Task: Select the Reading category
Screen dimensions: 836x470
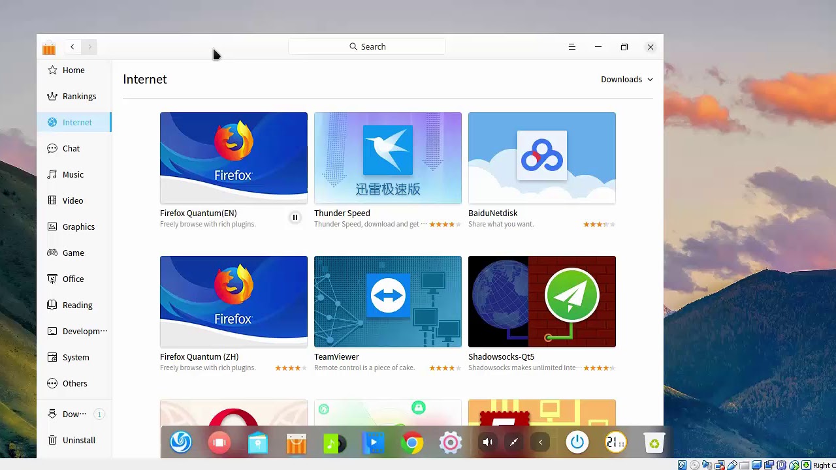Action: pos(74,305)
